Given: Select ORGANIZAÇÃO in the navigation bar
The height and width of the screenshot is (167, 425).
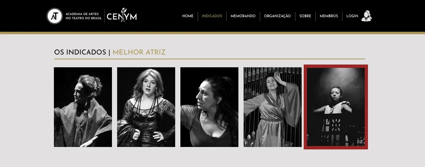Looking at the screenshot, I should pos(277,16).
